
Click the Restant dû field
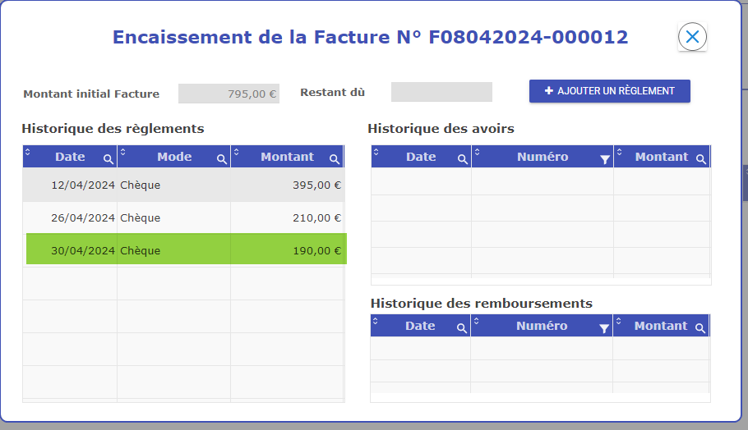click(x=441, y=92)
